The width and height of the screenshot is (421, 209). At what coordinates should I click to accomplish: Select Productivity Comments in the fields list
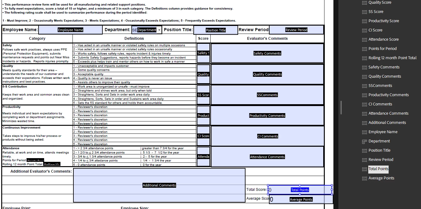pyautogui.click(x=389, y=95)
